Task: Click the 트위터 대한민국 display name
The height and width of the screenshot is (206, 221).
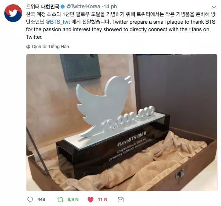Action: tap(43, 6)
